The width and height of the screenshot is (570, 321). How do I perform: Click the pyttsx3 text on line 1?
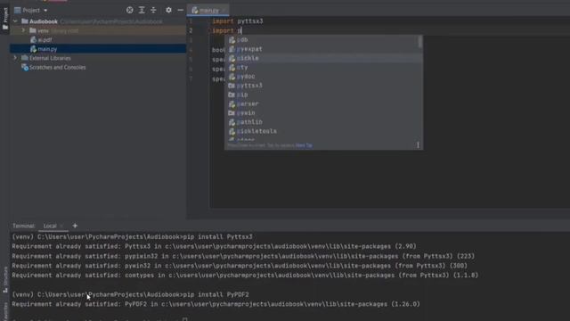[x=250, y=21]
